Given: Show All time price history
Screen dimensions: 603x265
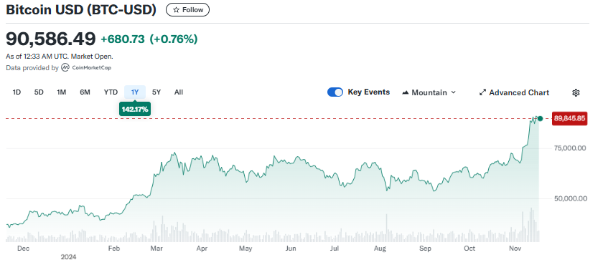Looking at the screenshot, I should coord(179,92).
